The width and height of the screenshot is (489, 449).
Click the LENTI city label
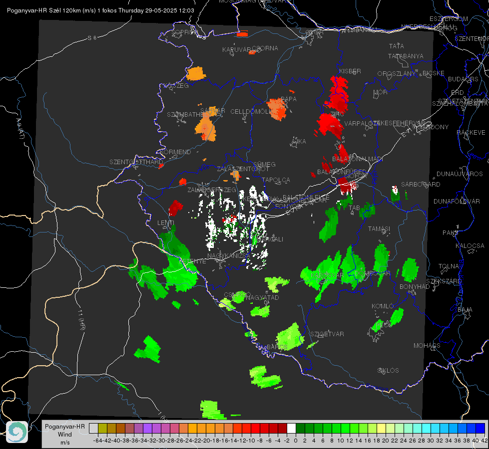[166, 223]
